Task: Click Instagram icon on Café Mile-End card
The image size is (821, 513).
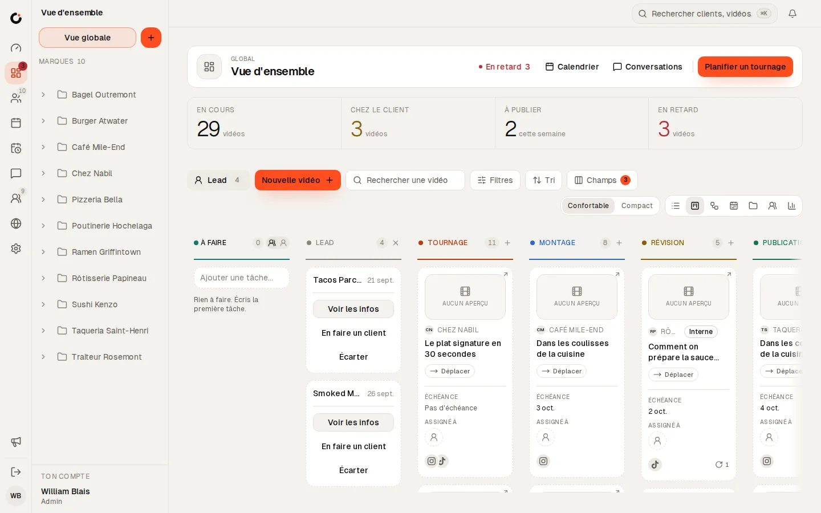Action: pyautogui.click(x=543, y=461)
